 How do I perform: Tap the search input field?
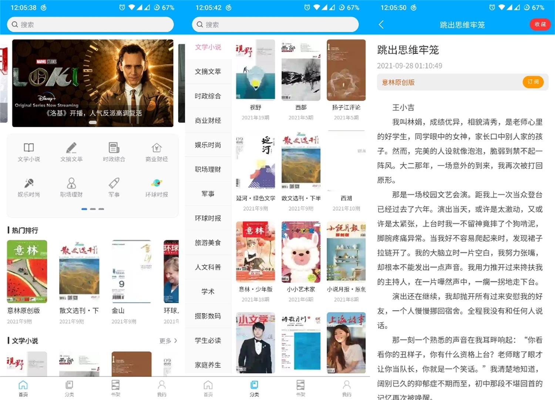pos(91,24)
